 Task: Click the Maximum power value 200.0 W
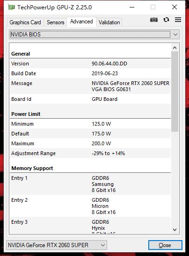[101, 143]
